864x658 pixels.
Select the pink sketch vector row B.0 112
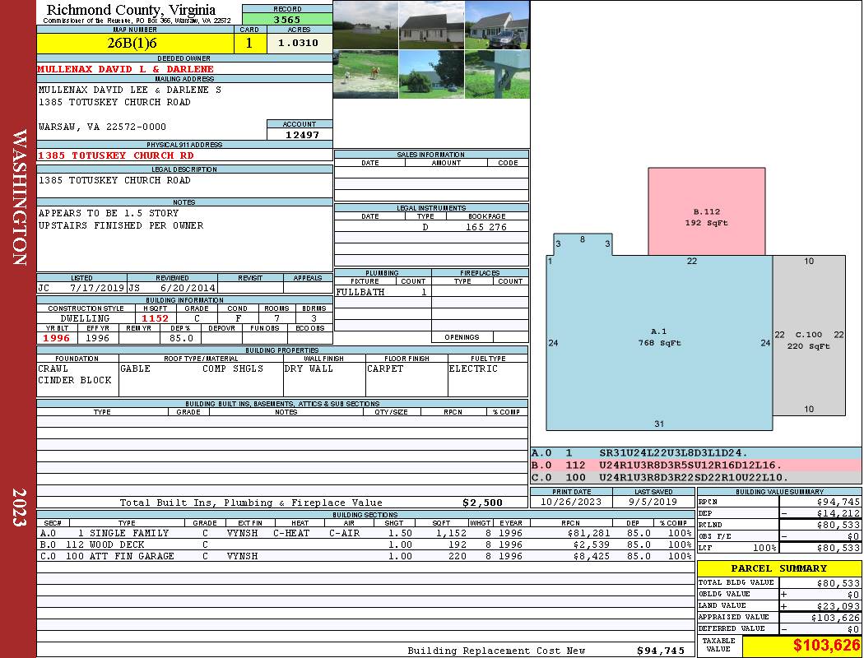(x=695, y=466)
